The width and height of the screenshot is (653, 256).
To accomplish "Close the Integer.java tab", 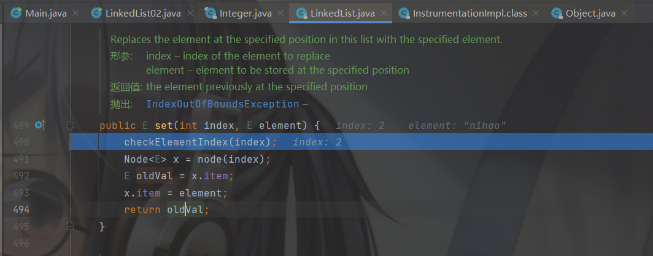I will pos(281,14).
